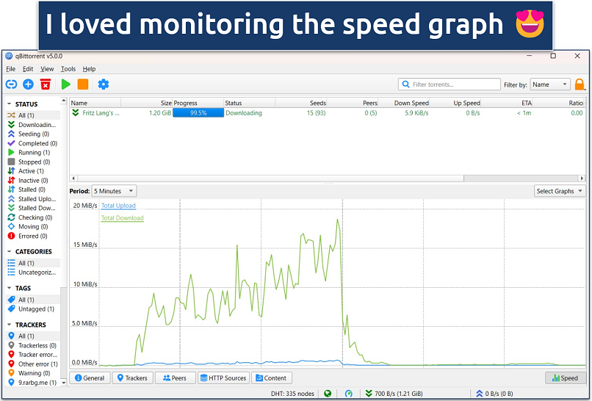592x401 pixels.
Task: Switch to the General tab
Action: 90,378
